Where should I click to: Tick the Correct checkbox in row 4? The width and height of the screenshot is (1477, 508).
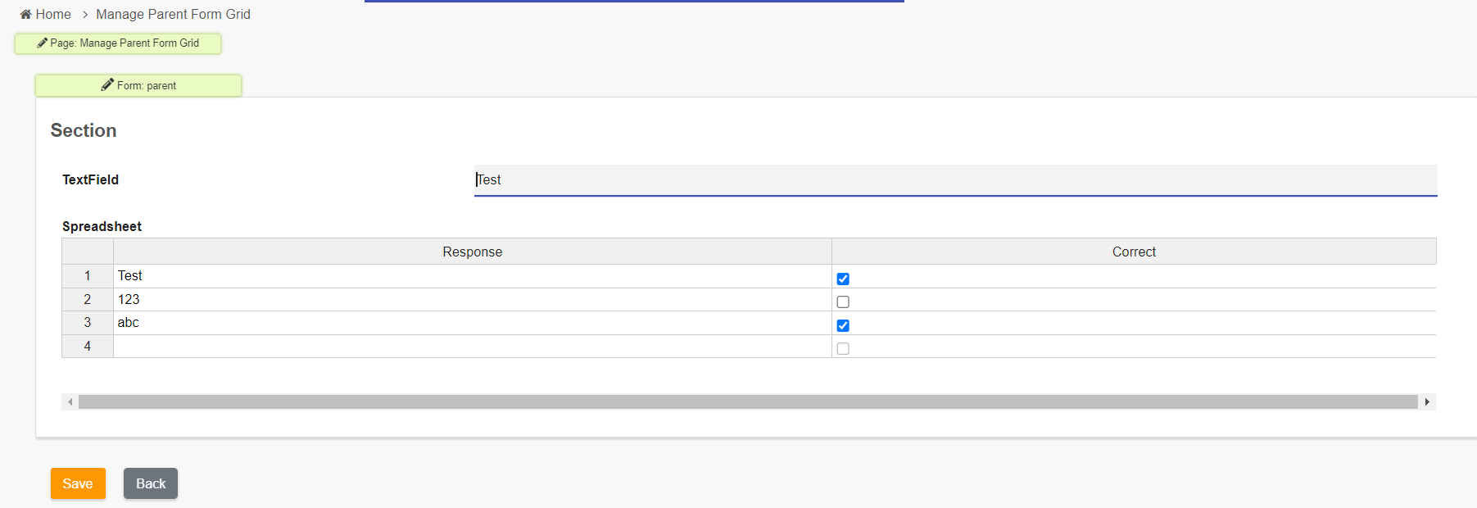coord(843,349)
